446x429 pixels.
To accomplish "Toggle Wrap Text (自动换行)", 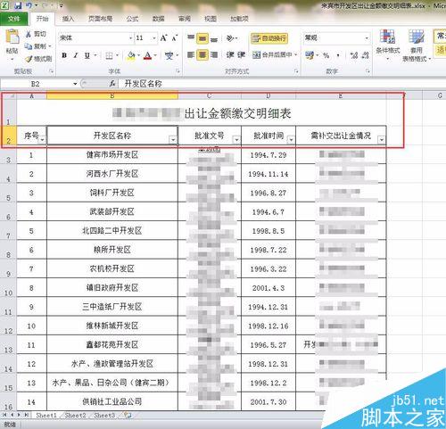I will [269, 38].
